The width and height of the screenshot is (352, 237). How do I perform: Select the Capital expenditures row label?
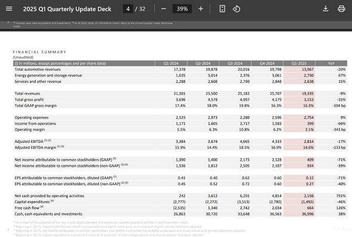pyautogui.click(x=32, y=202)
